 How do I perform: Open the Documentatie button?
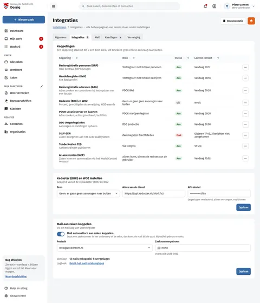[x=233, y=21]
